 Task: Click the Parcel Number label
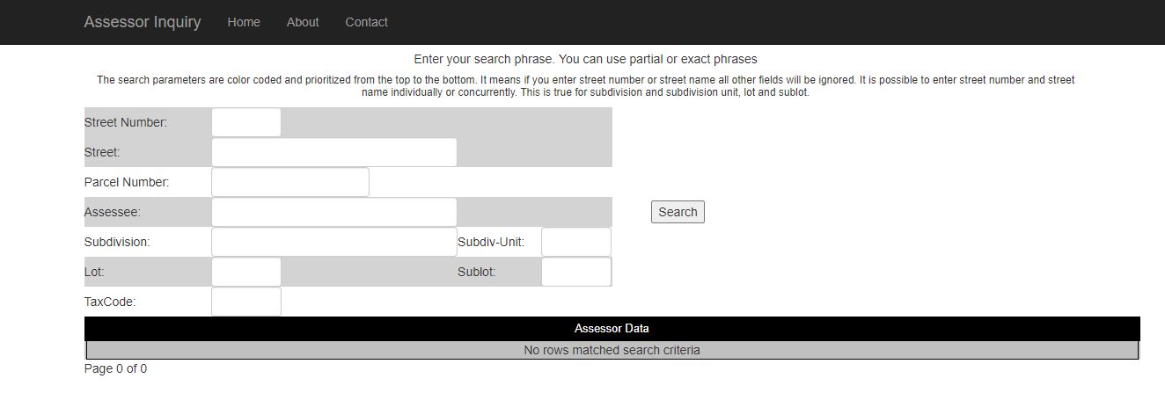tap(127, 182)
